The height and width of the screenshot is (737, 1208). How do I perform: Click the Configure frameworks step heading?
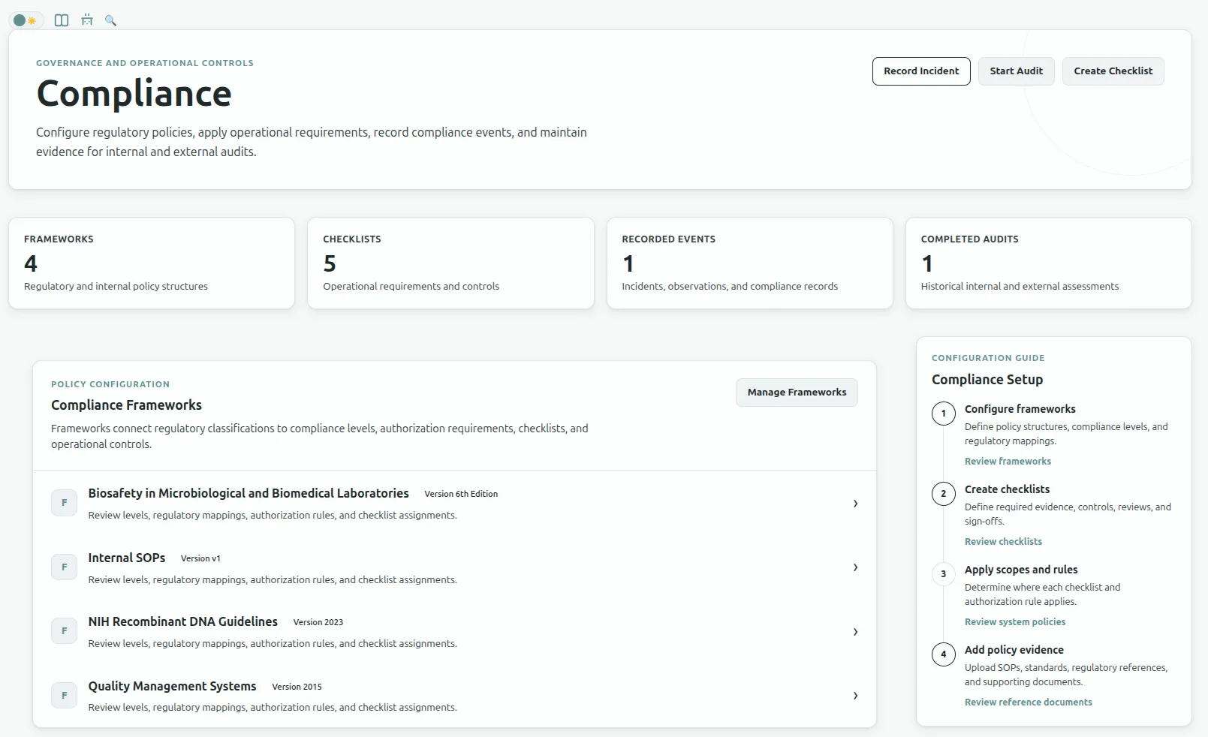pos(1020,409)
